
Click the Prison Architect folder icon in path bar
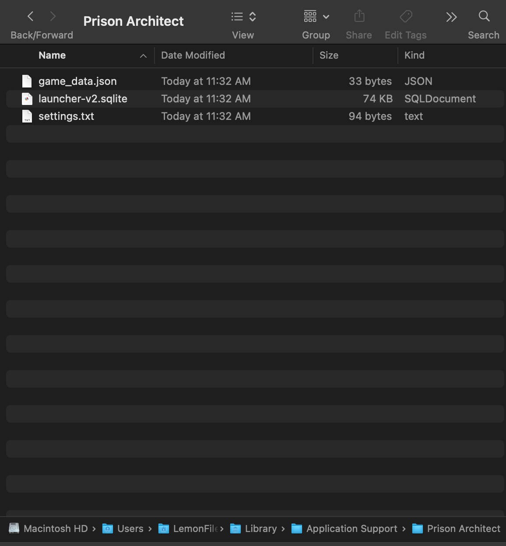(418, 528)
